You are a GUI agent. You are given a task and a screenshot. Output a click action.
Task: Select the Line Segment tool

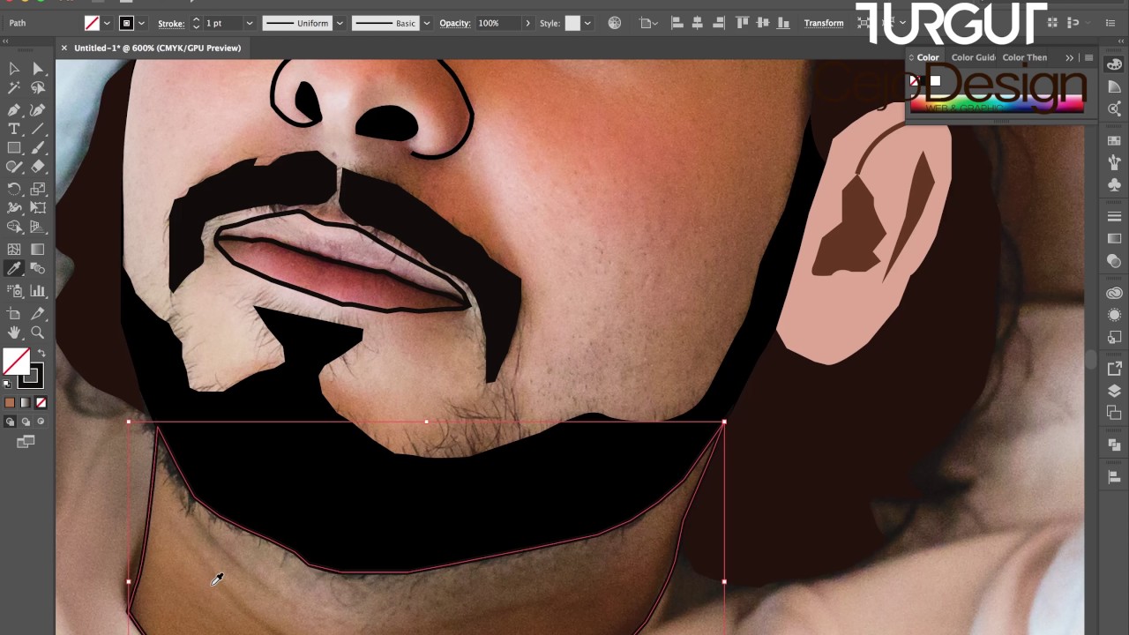click(38, 130)
